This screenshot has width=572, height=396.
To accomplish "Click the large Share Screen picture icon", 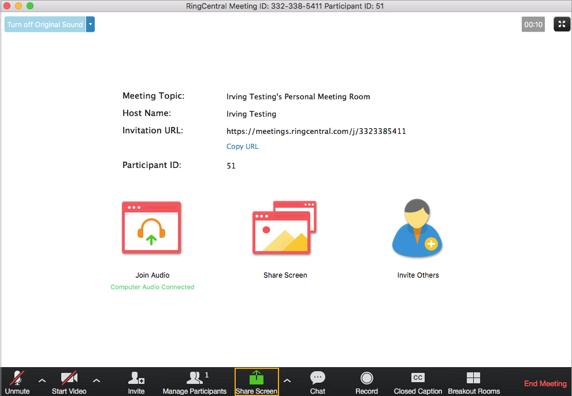I will coord(284,227).
